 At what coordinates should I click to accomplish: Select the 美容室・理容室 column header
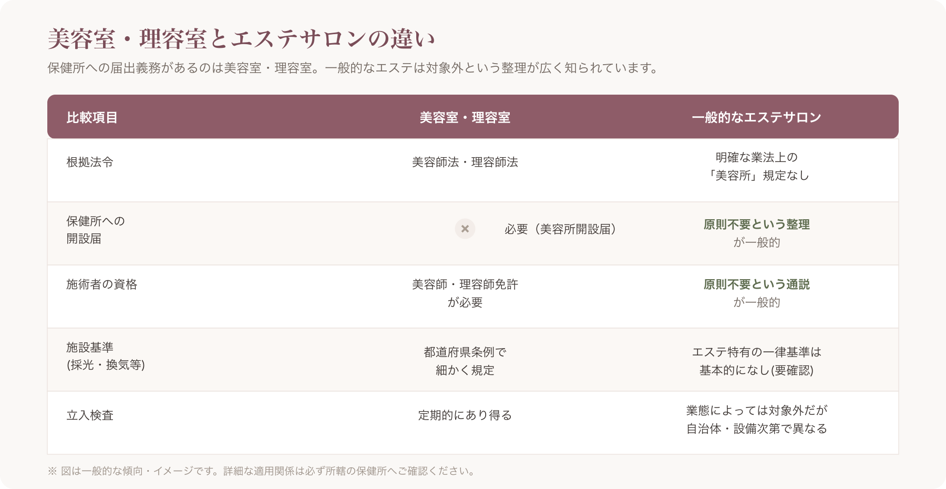pyautogui.click(x=465, y=117)
